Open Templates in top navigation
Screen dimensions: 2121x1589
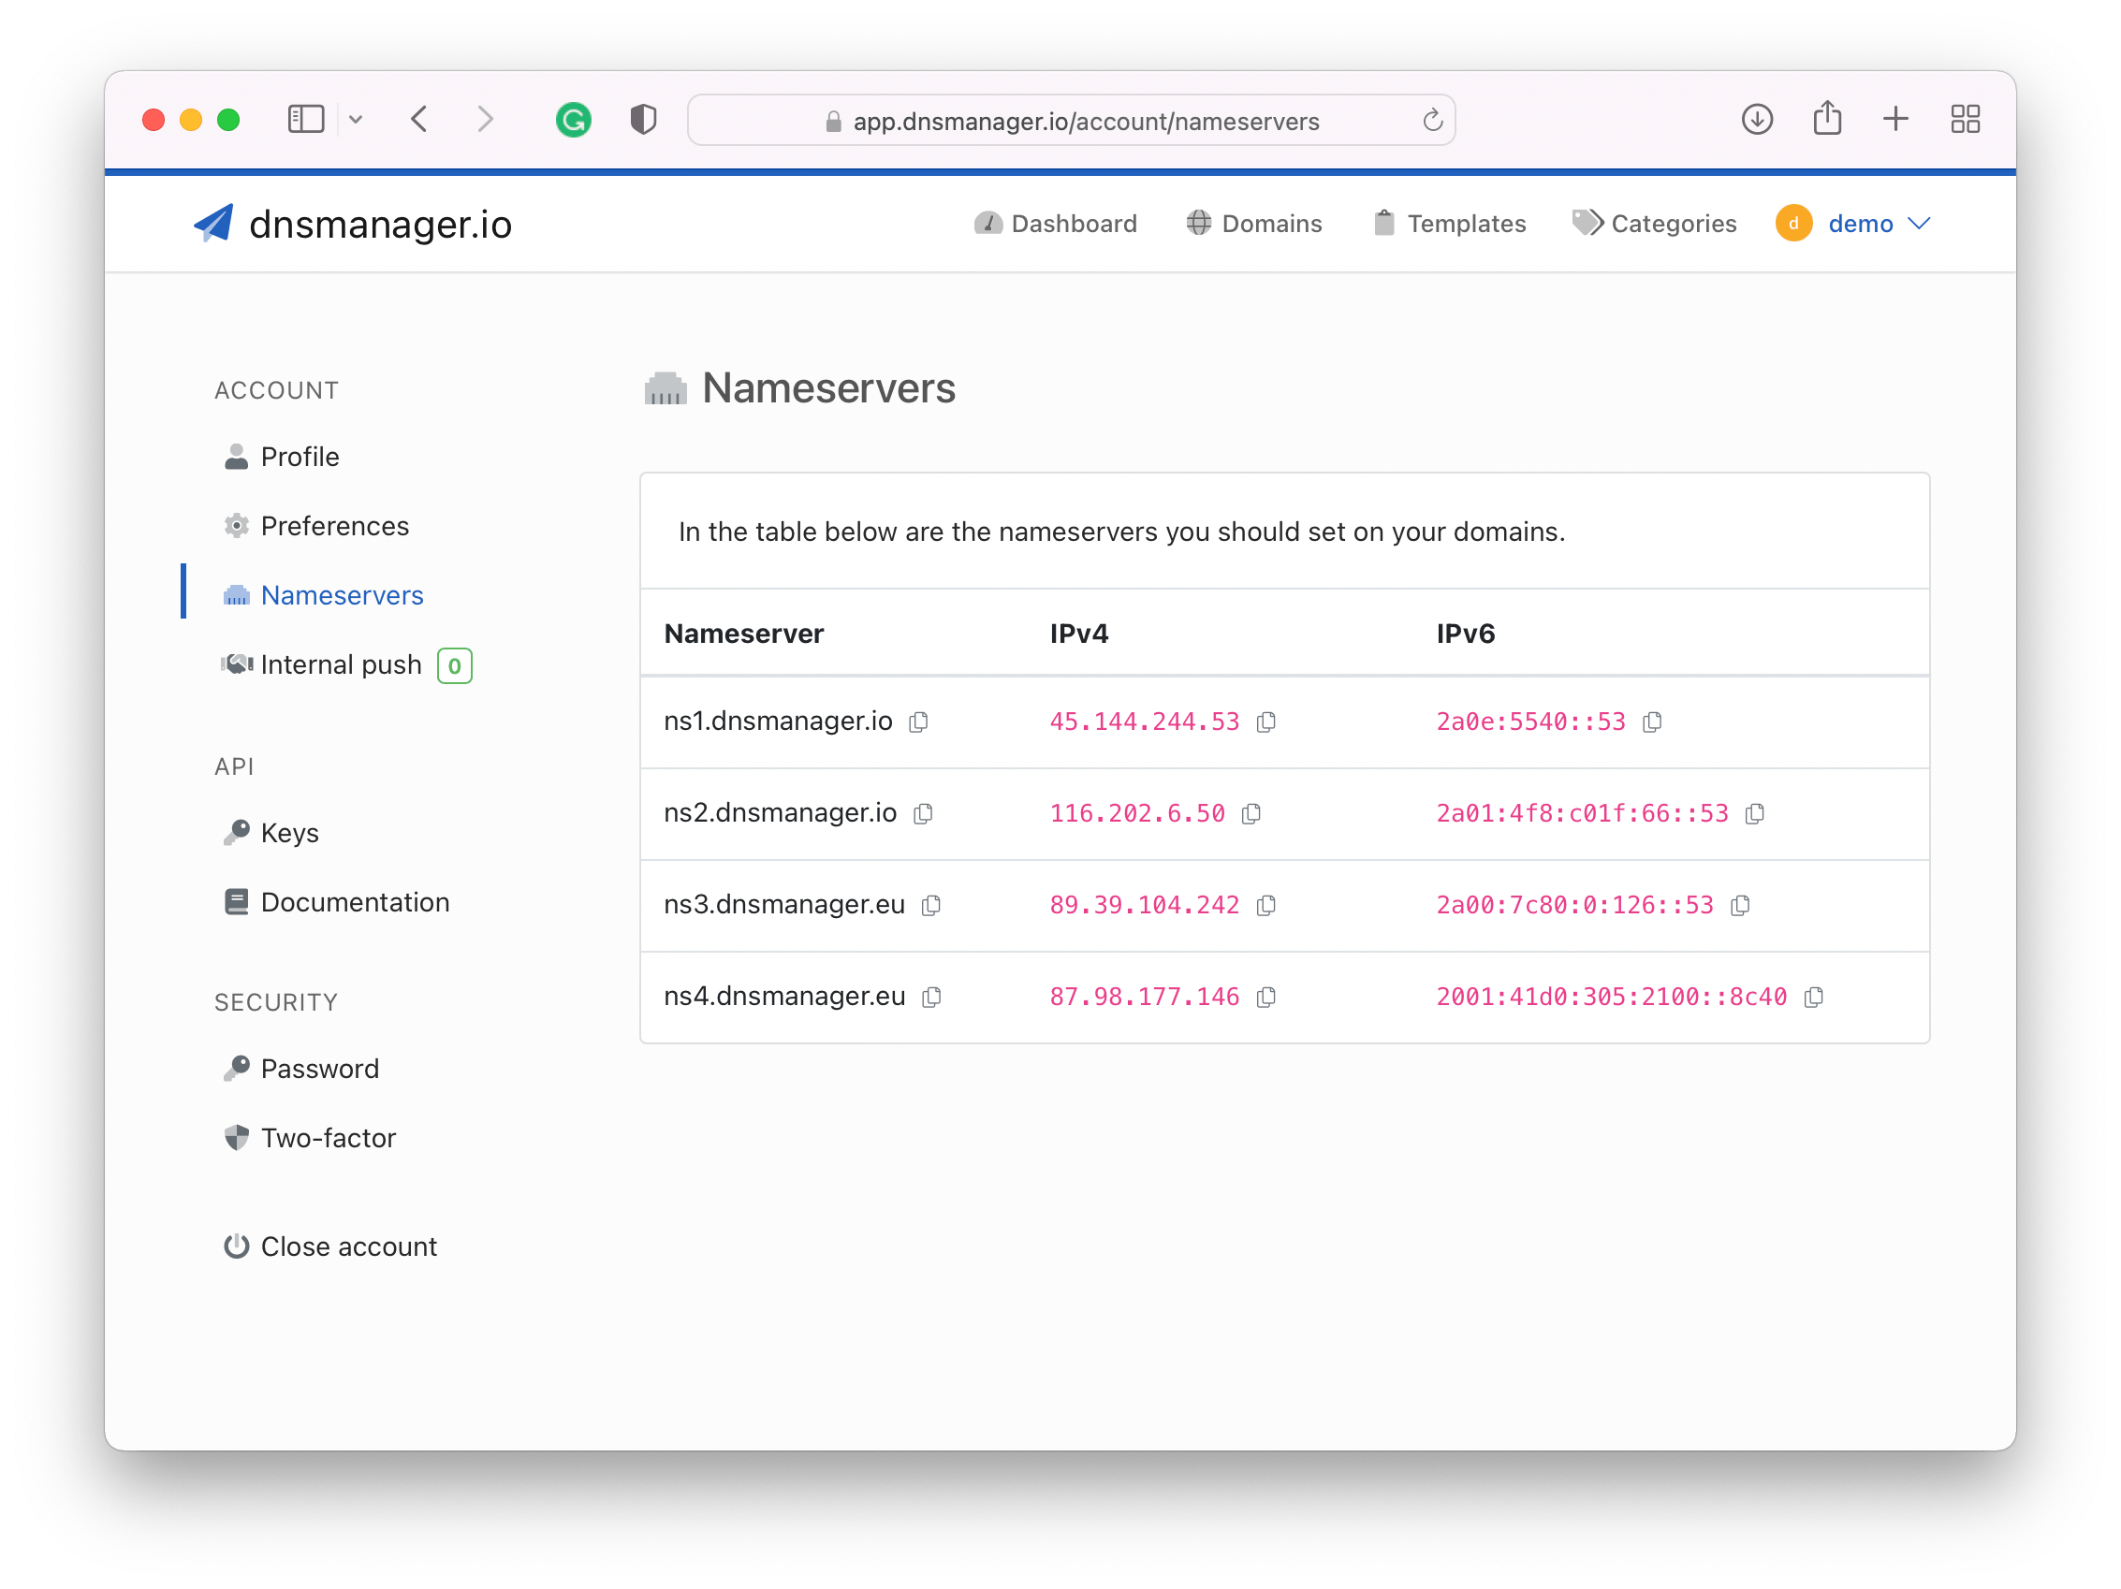(1449, 224)
